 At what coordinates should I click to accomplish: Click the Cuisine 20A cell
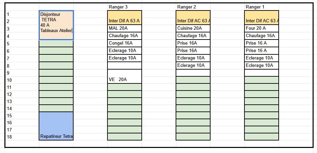[x=193, y=28]
